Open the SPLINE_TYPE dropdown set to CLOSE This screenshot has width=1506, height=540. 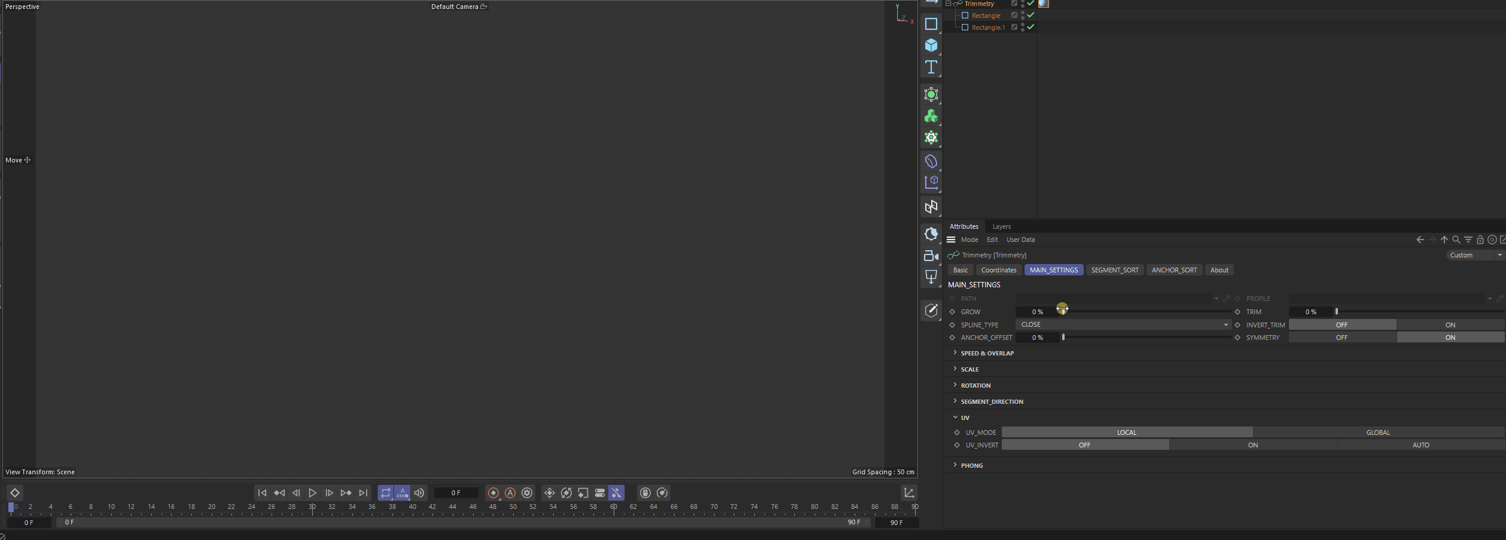point(1123,324)
